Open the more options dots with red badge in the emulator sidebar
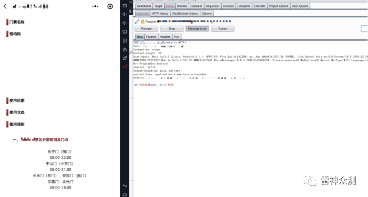This screenshot has height=197, width=368. [125, 67]
